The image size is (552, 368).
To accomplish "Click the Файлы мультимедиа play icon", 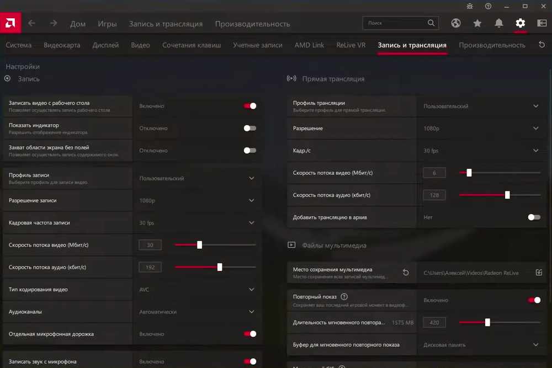I will tap(291, 245).
